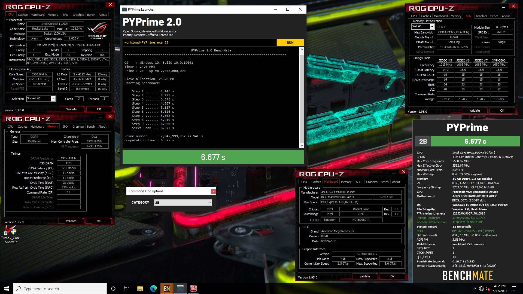Image resolution: width=523 pixels, height=294 pixels.
Task: Minimize the CPU-Z SPD window
Action: point(504,7)
